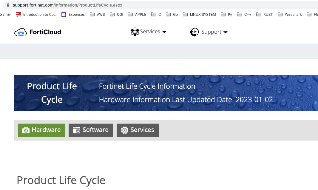Open the CGI bookmarks folder
Screen dimensions: 318x190
point(116,15)
